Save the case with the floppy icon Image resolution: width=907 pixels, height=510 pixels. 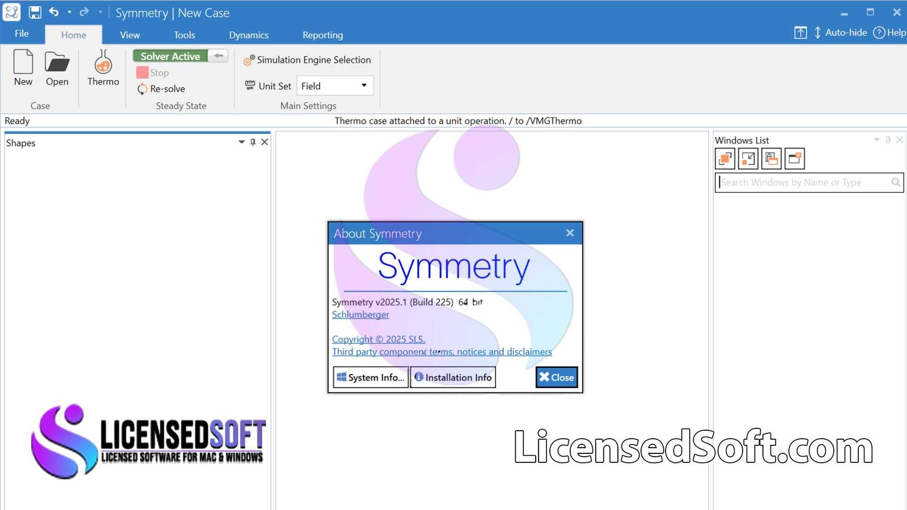(x=35, y=12)
